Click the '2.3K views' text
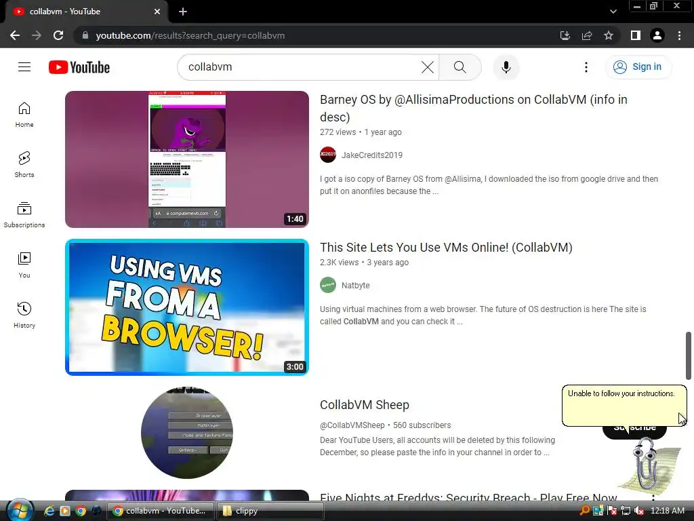The width and height of the screenshot is (694, 521). coord(339,263)
